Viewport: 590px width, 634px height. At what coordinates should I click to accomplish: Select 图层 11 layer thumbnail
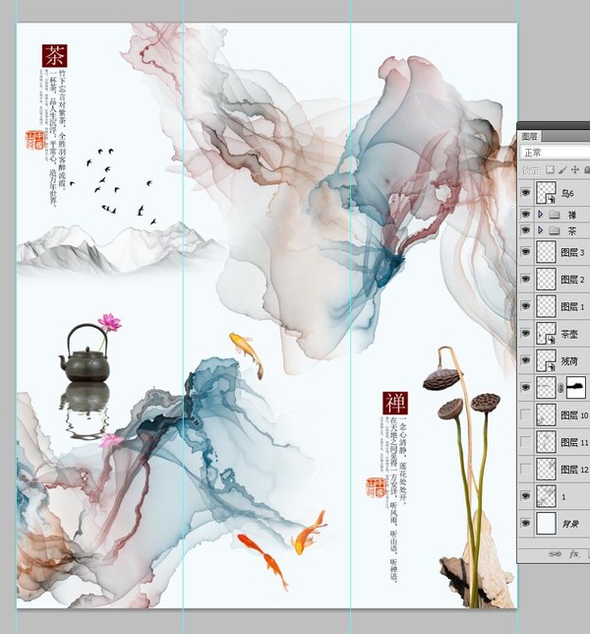tap(546, 442)
